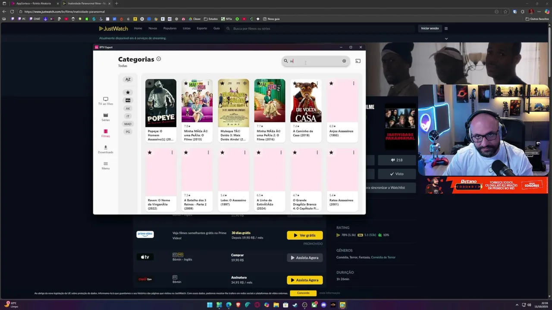
Task: Click browser reload button
Action: click(x=12, y=12)
